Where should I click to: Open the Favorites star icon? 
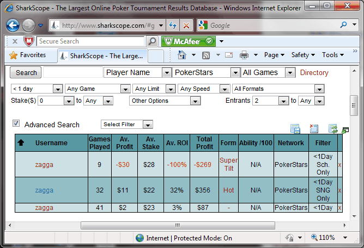[x=13, y=55]
